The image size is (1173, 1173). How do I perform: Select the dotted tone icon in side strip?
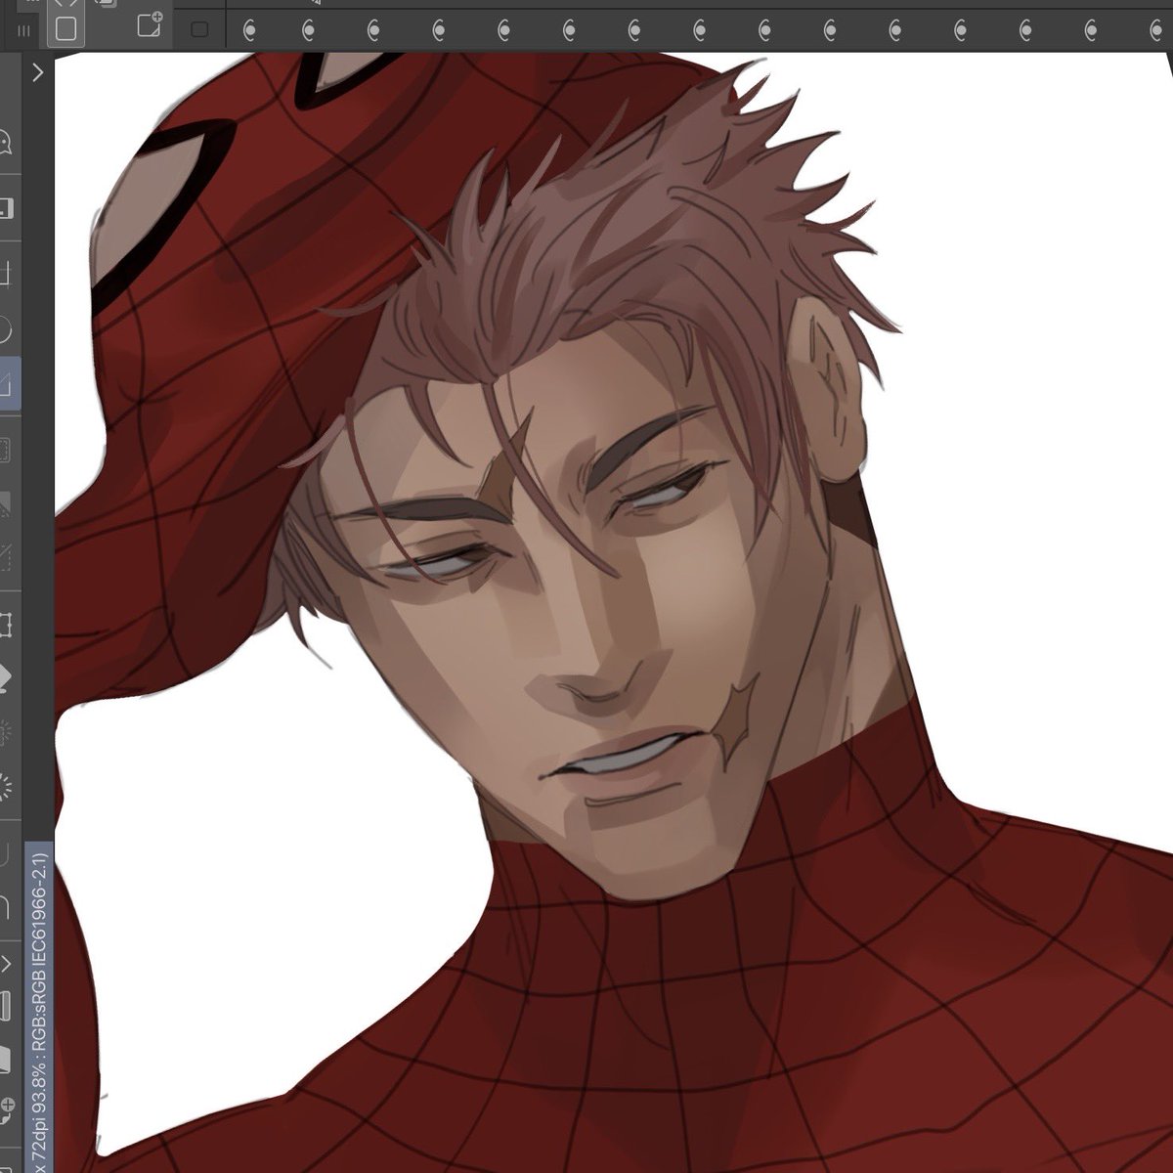pyautogui.click(x=5, y=451)
